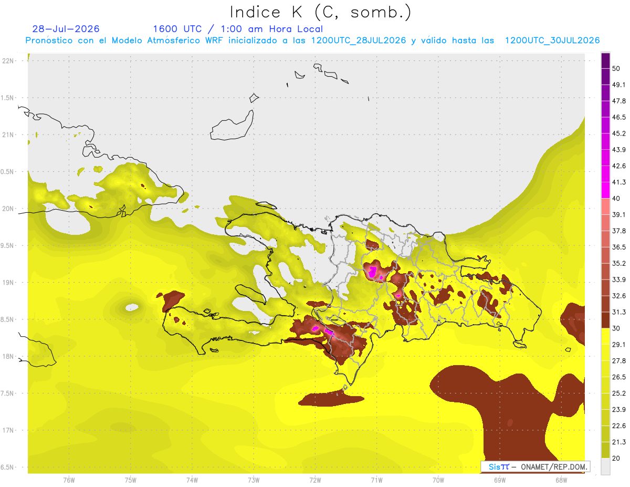
Task: Click the valid-until time "1200UTC_30JUL2026"
Action: tap(552, 40)
